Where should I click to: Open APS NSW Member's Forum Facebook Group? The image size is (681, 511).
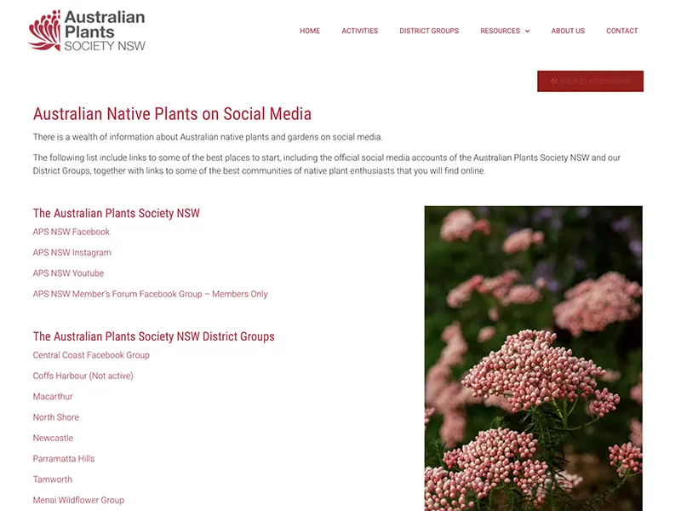pos(150,294)
